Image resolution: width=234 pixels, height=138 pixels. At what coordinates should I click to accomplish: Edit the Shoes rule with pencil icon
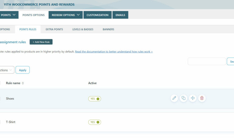click(174, 98)
